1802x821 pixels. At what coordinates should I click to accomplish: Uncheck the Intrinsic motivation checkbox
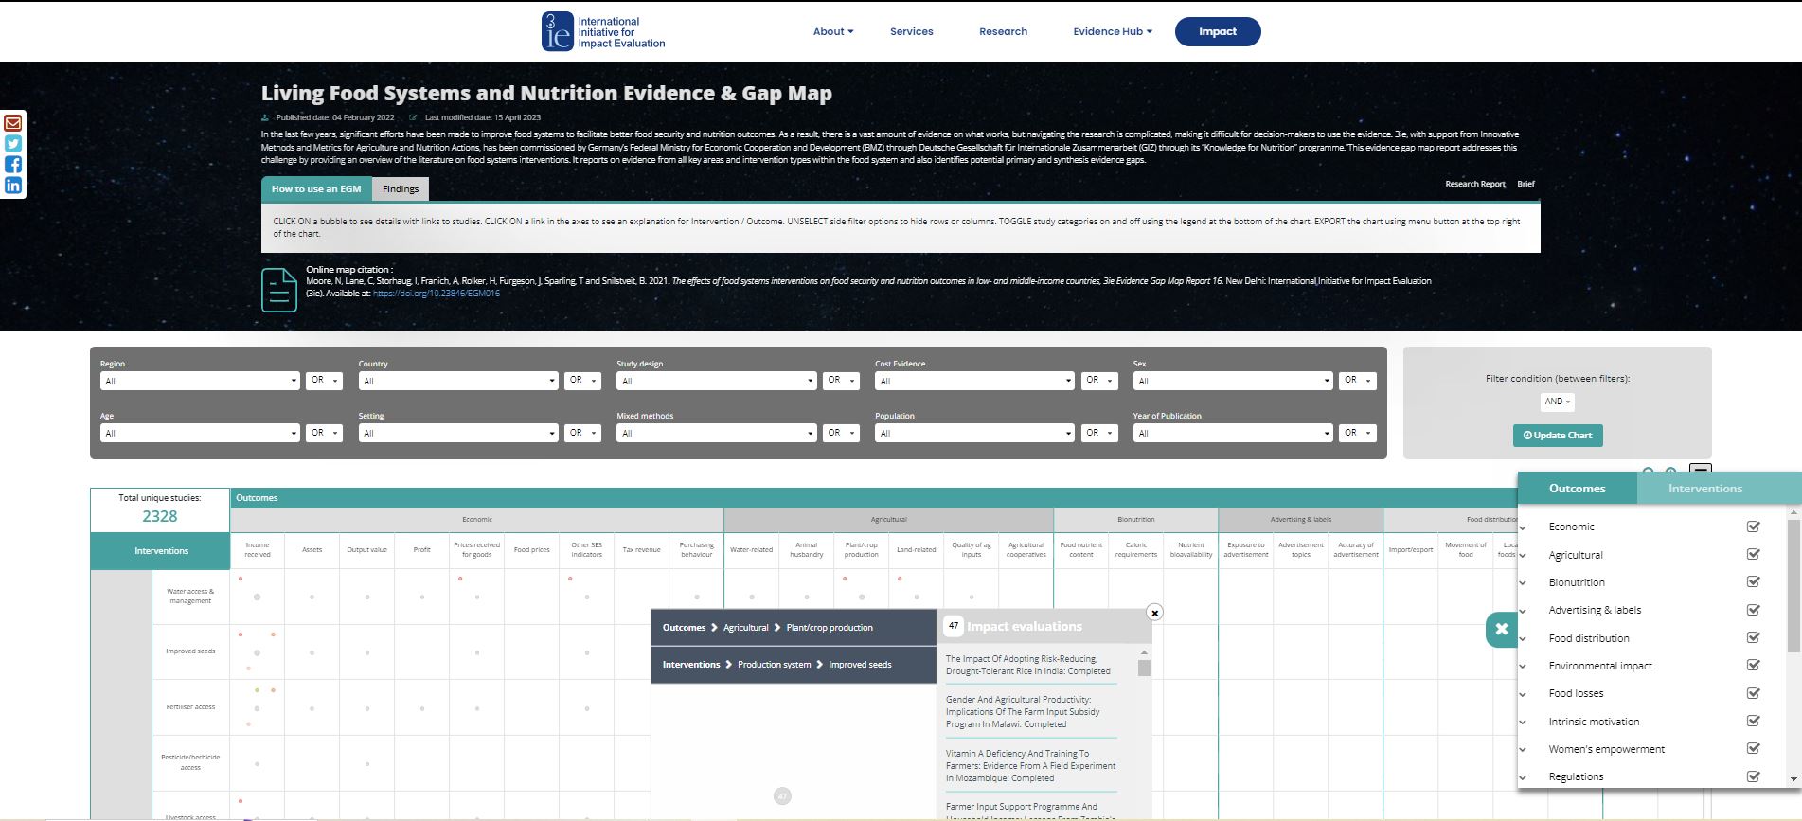coord(1753,721)
